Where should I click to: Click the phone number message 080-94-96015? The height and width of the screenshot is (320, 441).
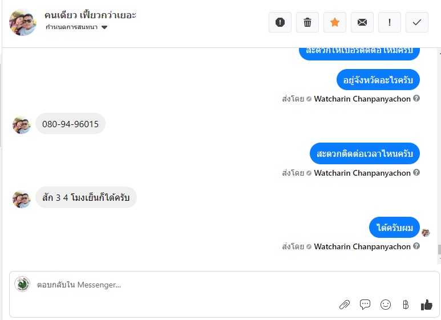pos(70,124)
